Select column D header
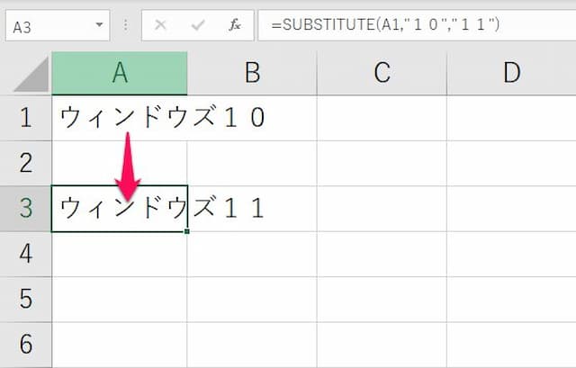This screenshot has width=576, height=368. 511,74
